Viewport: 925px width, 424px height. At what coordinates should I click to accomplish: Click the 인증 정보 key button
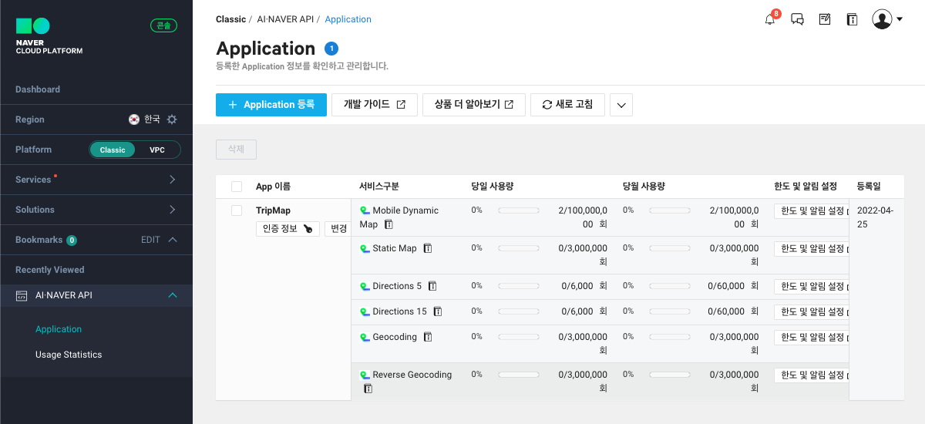pyautogui.click(x=288, y=228)
